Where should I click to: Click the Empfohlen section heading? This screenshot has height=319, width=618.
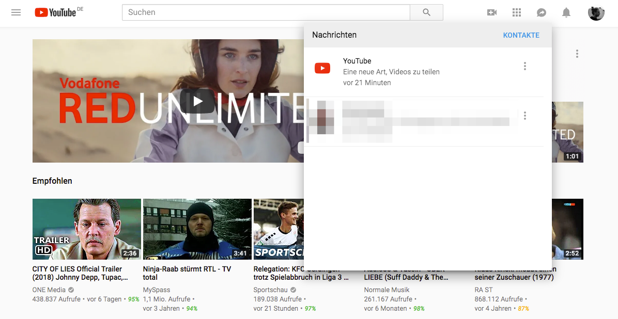point(52,181)
